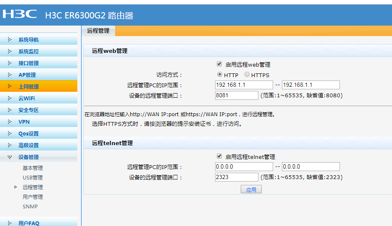Expand the 高级设置 menu arrow
Viewport: 392px width, 226px height.
tap(10, 145)
